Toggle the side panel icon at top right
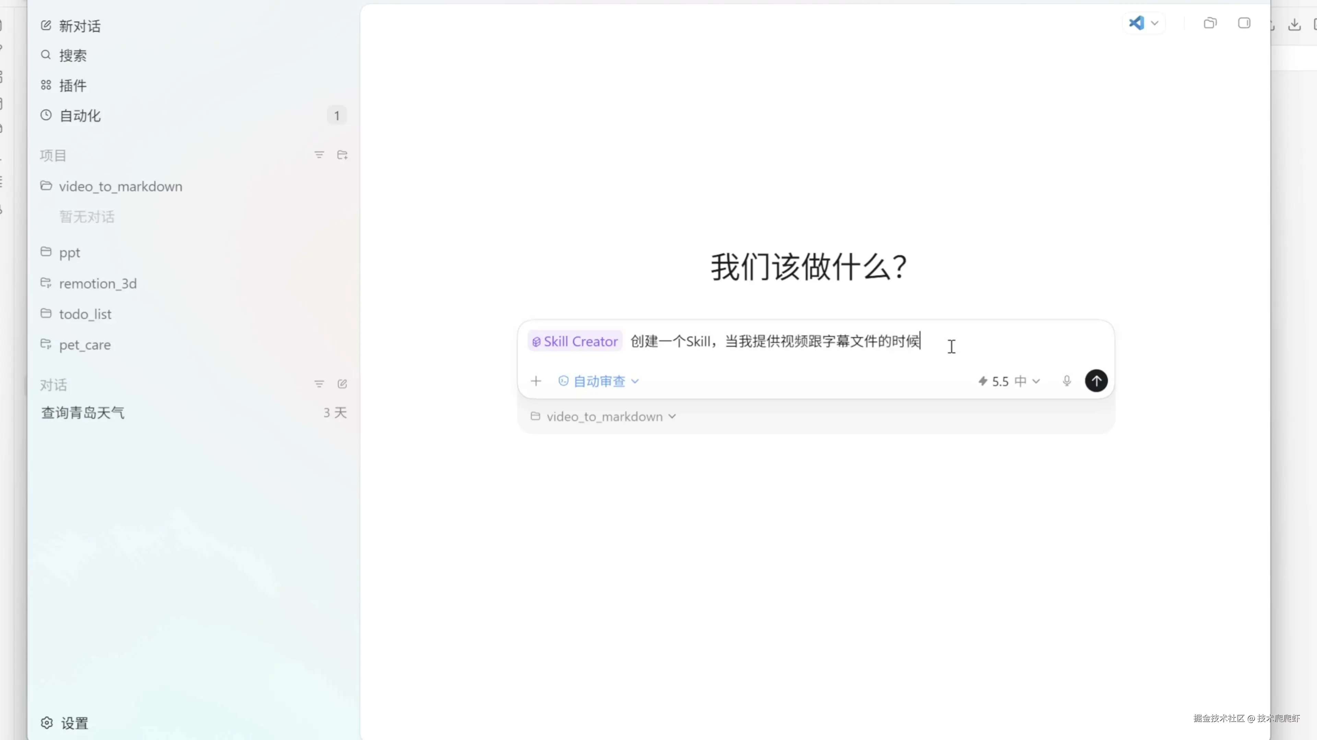This screenshot has height=740, width=1317. click(x=1244, y=24)
